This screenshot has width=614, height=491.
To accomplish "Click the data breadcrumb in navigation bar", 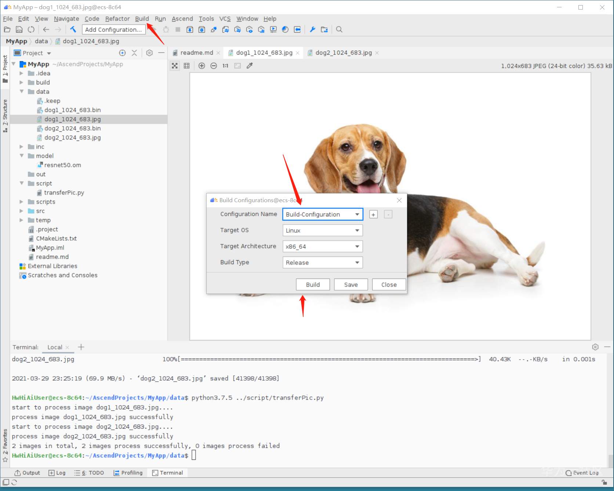I will coord(41,41).
